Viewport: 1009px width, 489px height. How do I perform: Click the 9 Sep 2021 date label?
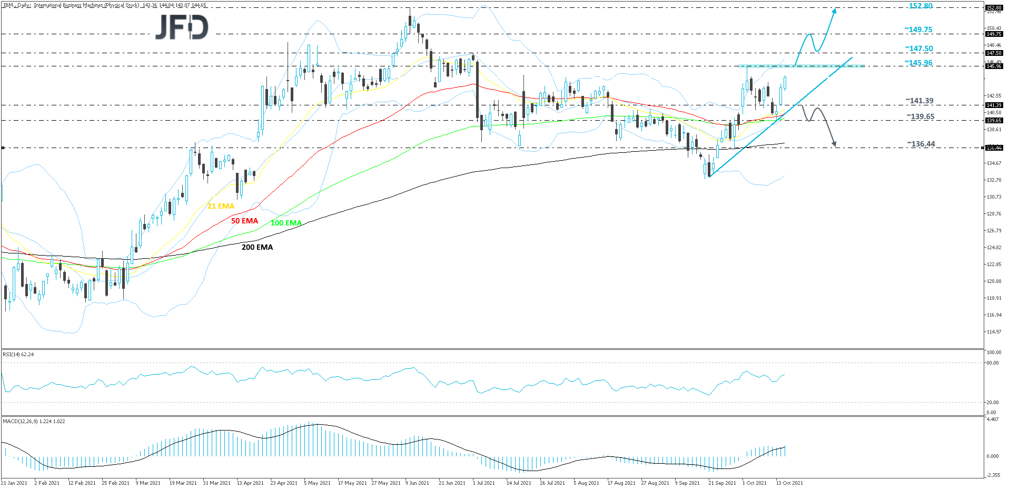coord(687,483)
